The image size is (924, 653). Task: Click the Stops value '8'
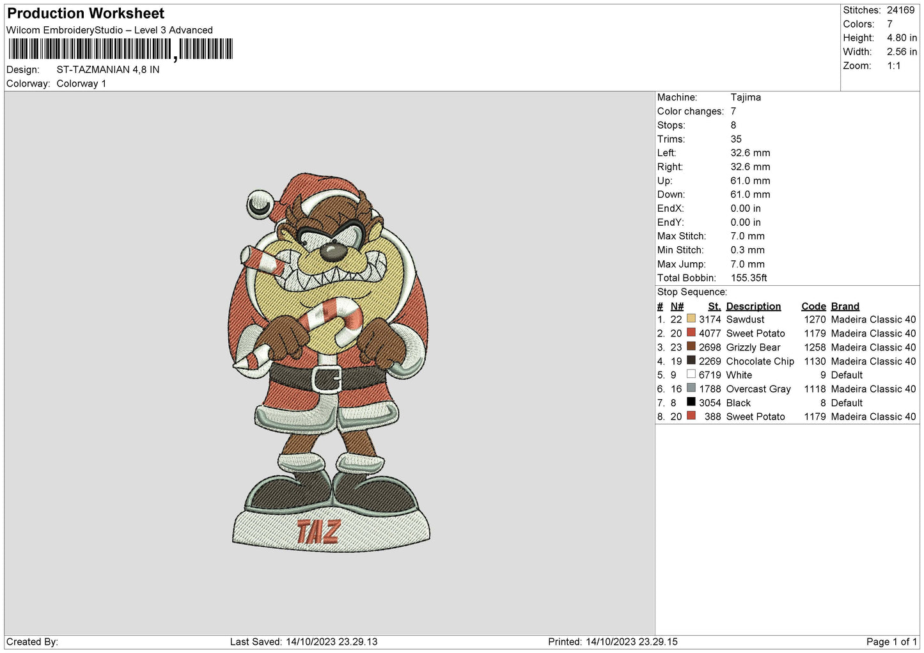pos(733,125)
